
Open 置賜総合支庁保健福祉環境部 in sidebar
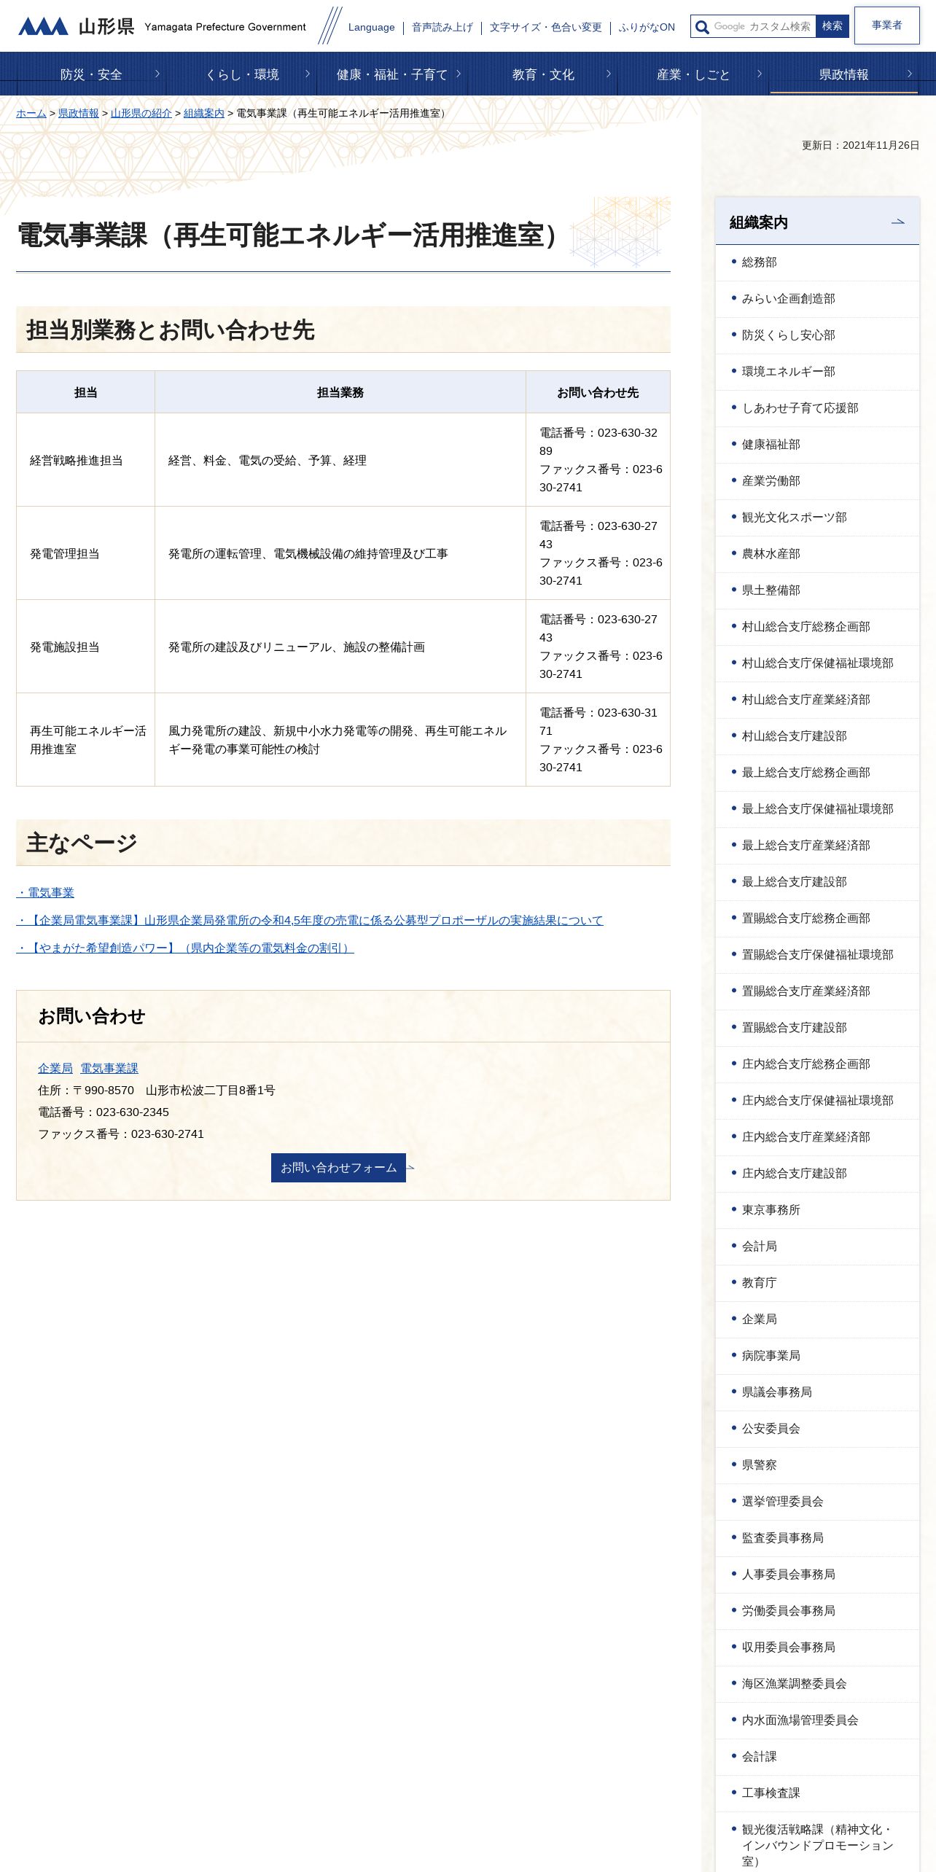(818, 955)
